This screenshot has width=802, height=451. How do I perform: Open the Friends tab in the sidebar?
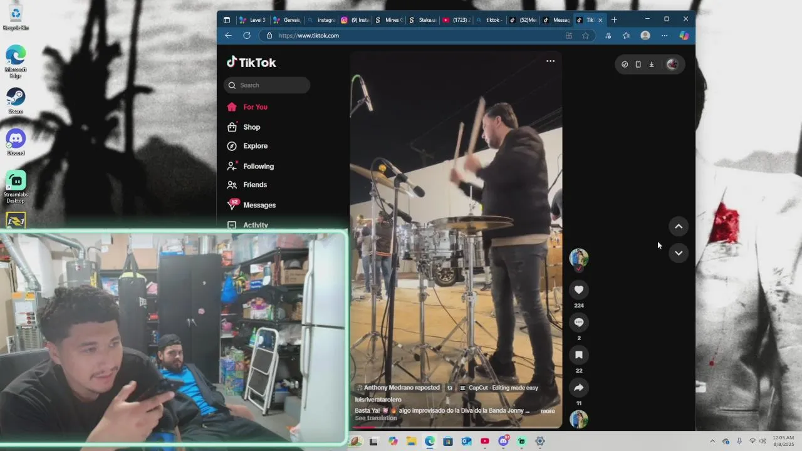pyautogui.click(x=247, y=185)
